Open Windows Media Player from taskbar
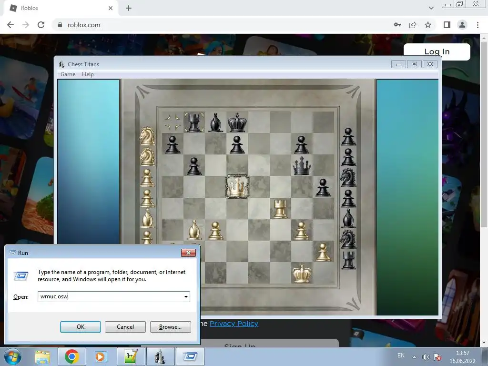The height and width of the screenshot is (366, 488). 101,356
